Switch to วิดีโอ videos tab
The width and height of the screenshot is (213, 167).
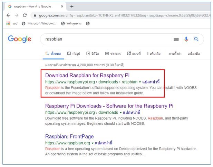(x=93, y=54)
